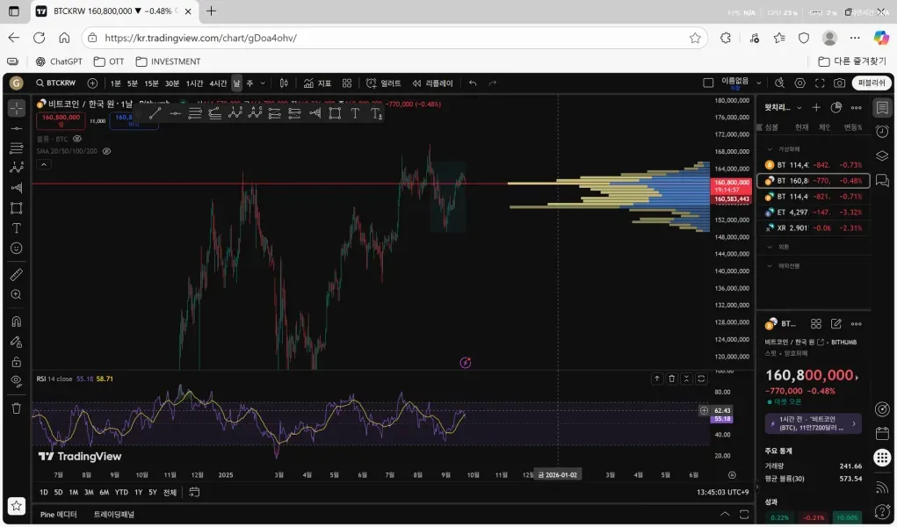Open quick search from the top toolbar
Image resolution: width=897 pixels, height=527 pixels.
pyautogui.click(x=779, y=83)
